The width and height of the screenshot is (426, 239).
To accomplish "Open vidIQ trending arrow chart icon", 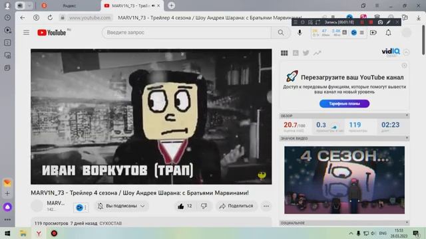I will (x=317, y=53).
